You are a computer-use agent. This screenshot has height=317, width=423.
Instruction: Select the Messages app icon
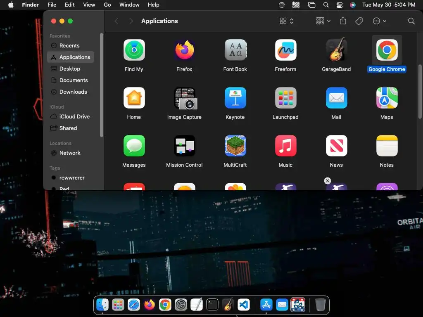tap(134, 146)
